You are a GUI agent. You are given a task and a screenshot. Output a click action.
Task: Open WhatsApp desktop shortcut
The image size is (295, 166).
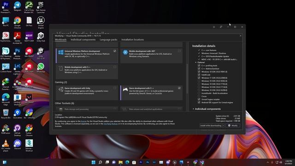[41, 68]
